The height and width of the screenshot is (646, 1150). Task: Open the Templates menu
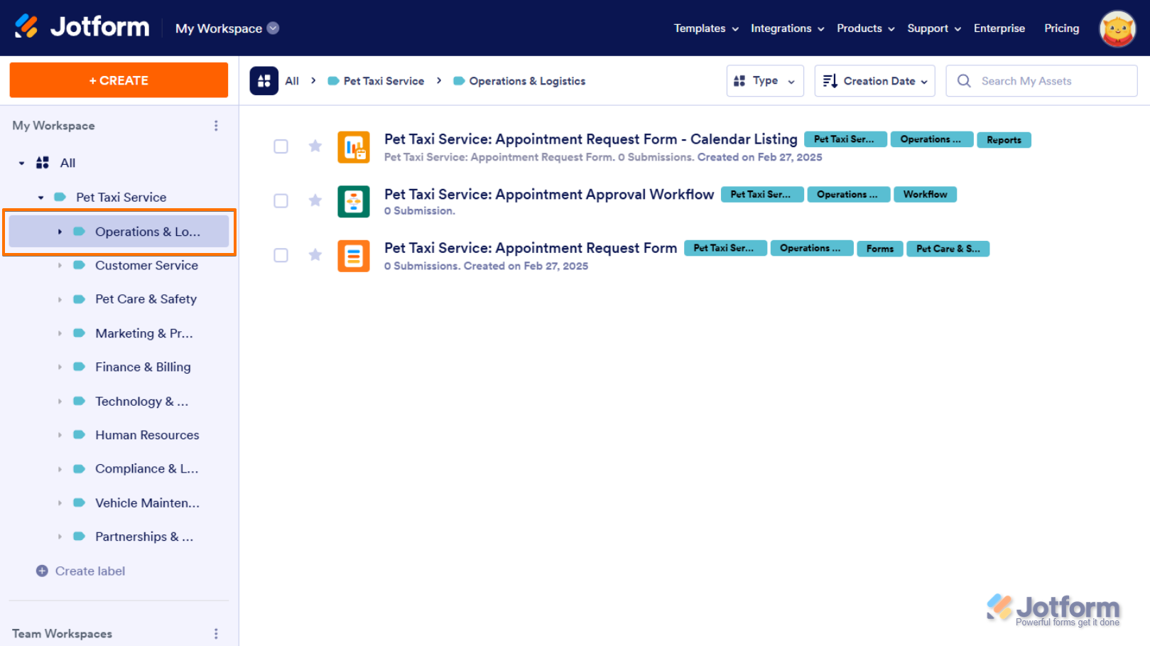pyautogui.click(x=705, y=28)
